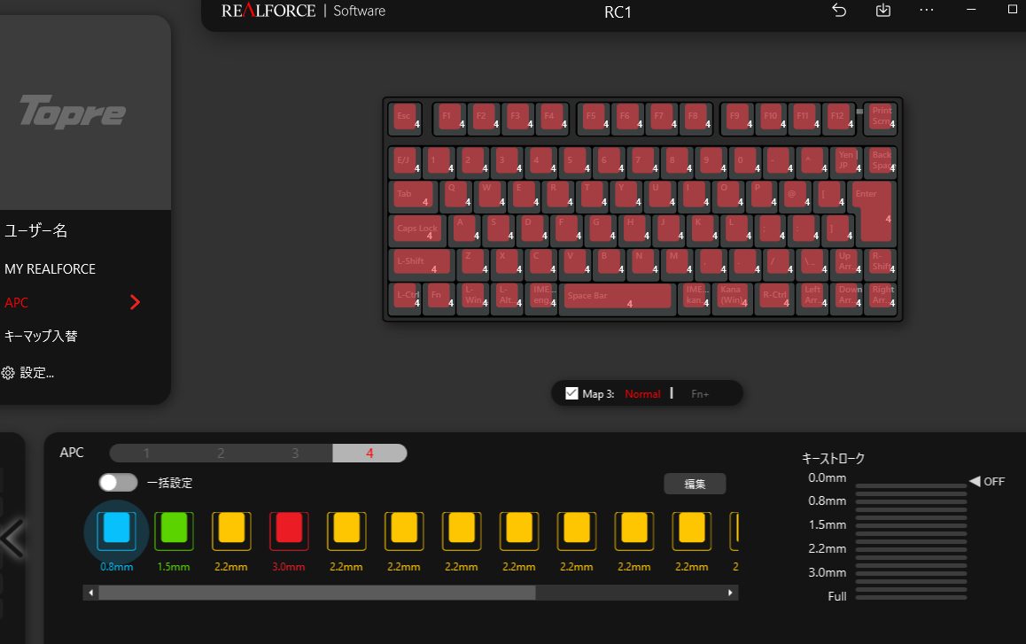Toggle the 一括設定 switch
This screenshot has height=644, width=1026.
pos(118,483)
